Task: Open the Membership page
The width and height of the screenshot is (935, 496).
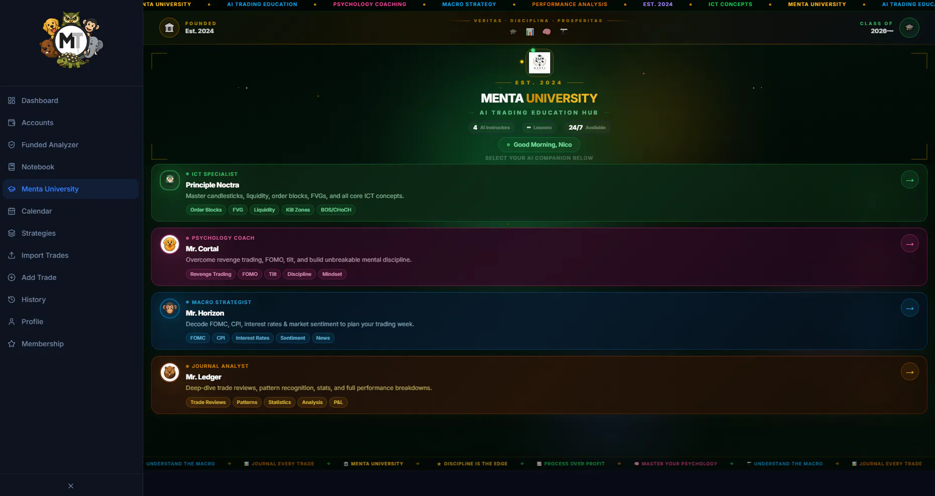Action: pos(70,344)
